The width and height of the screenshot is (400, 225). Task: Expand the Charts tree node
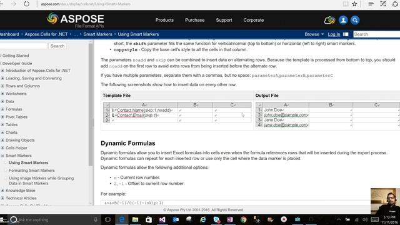pos(2,132)
